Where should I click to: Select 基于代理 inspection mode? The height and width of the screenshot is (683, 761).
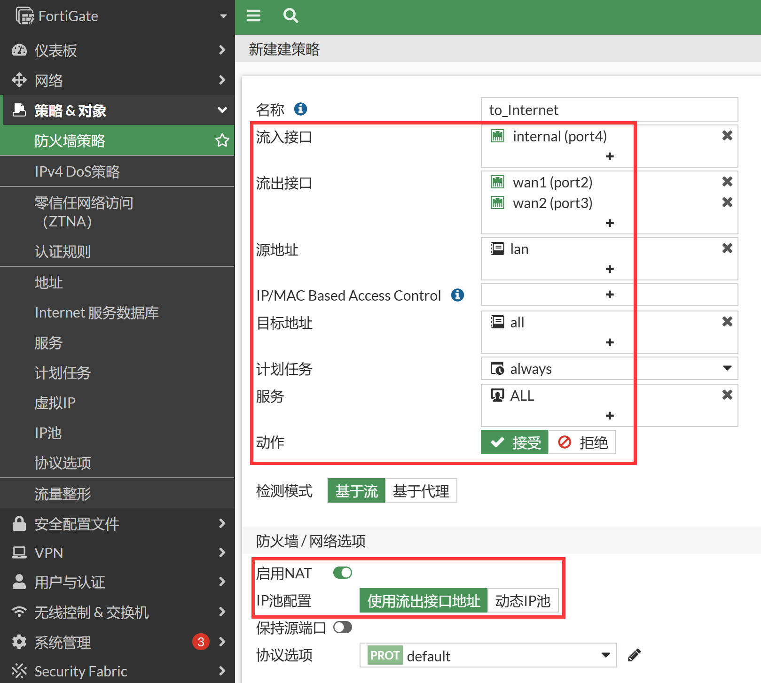pyautogui.click(x=421, y=491)
